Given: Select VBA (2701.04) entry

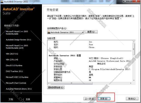Looking at the screenshot, I should coord(12,60).
